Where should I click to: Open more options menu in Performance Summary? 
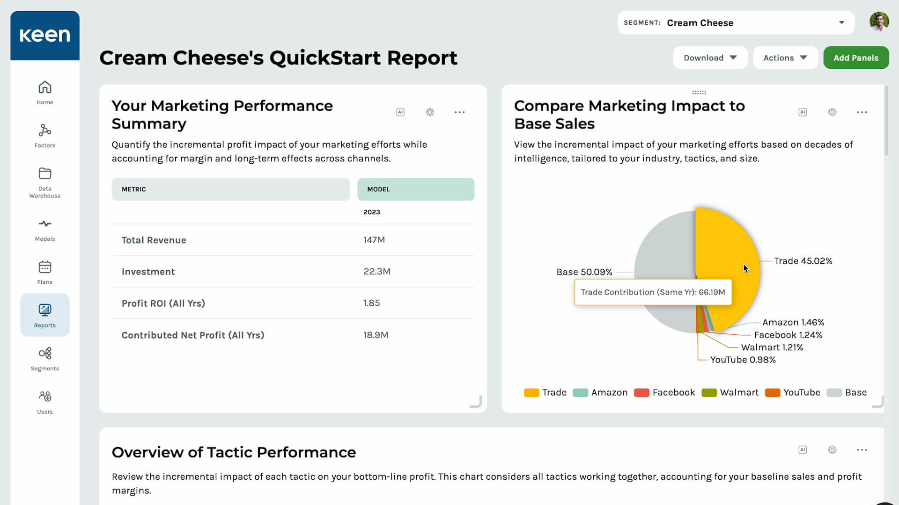(x=459, y=112)
